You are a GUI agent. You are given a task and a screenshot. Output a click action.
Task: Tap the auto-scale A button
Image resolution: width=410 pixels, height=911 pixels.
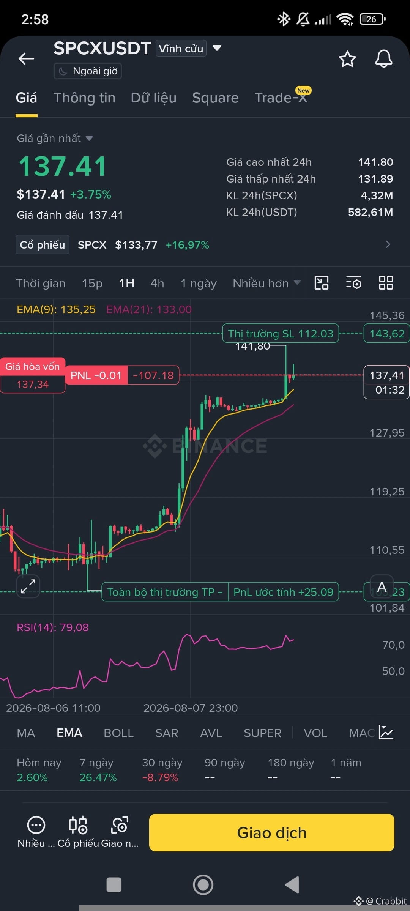coord(382,587)
